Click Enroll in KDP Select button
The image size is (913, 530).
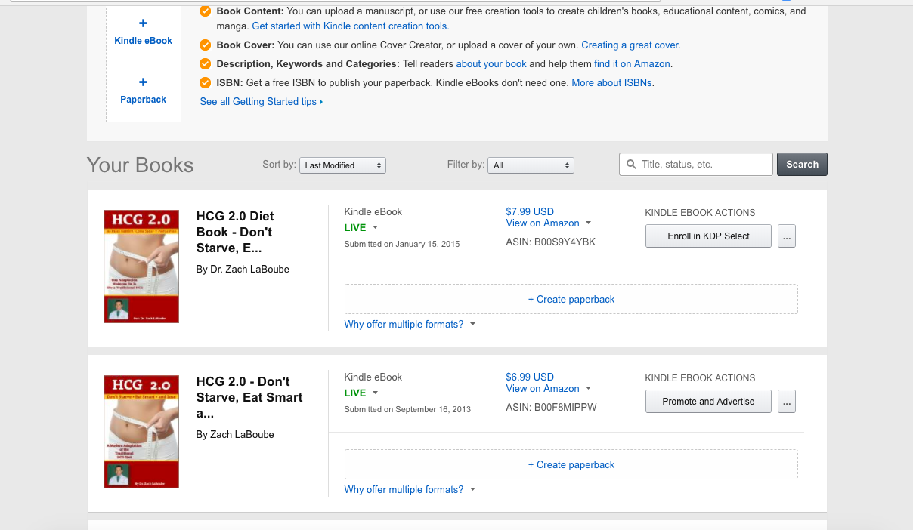pos(708,236)
